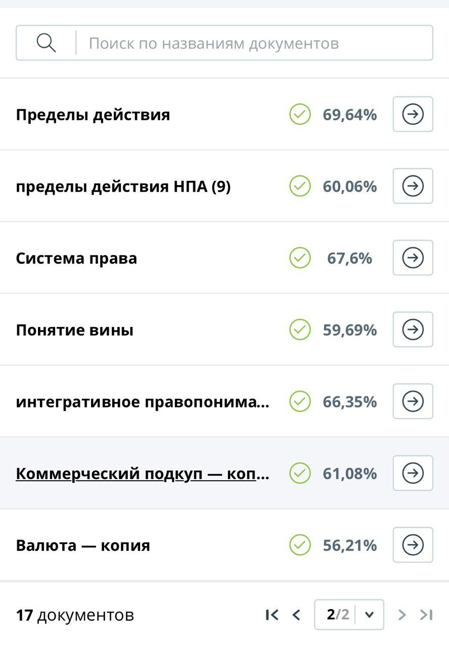Open arrow button for Пределы действия
The width and height of the screenshot is (449, 647).
[x=413, y=114]
